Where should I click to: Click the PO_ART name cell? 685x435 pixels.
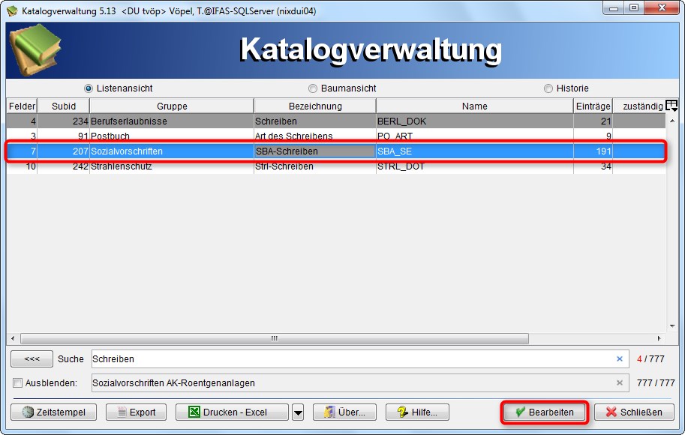tap(475, 136)
